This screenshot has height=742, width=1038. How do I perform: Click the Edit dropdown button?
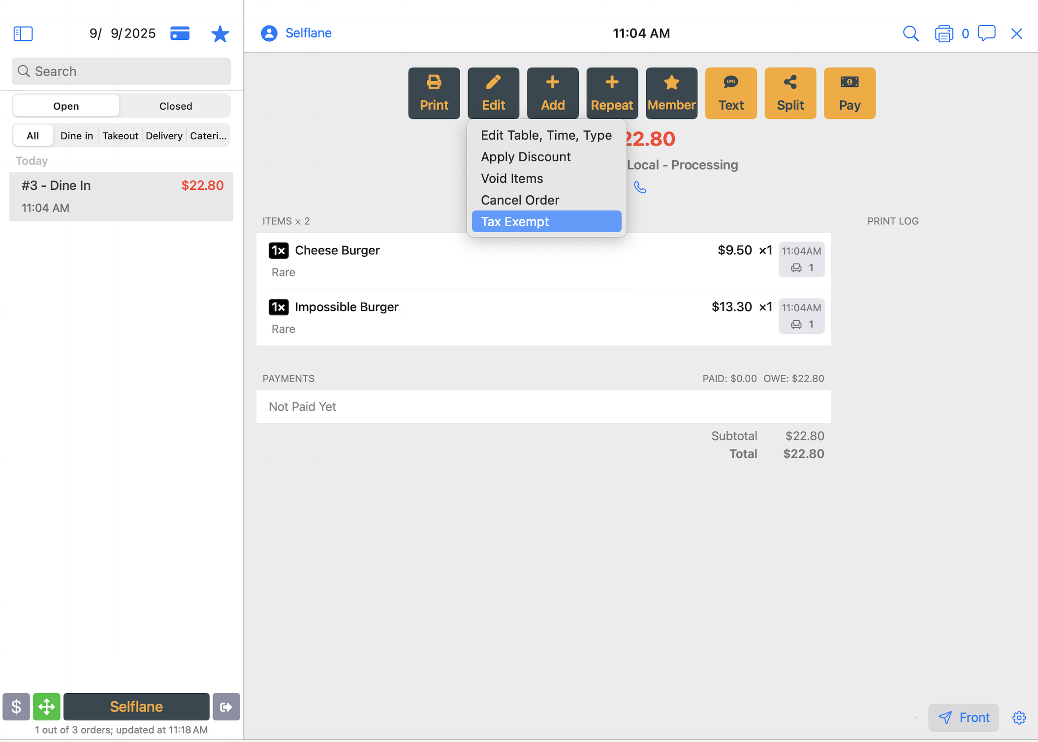pyautogui.click(x=493, y=93)
